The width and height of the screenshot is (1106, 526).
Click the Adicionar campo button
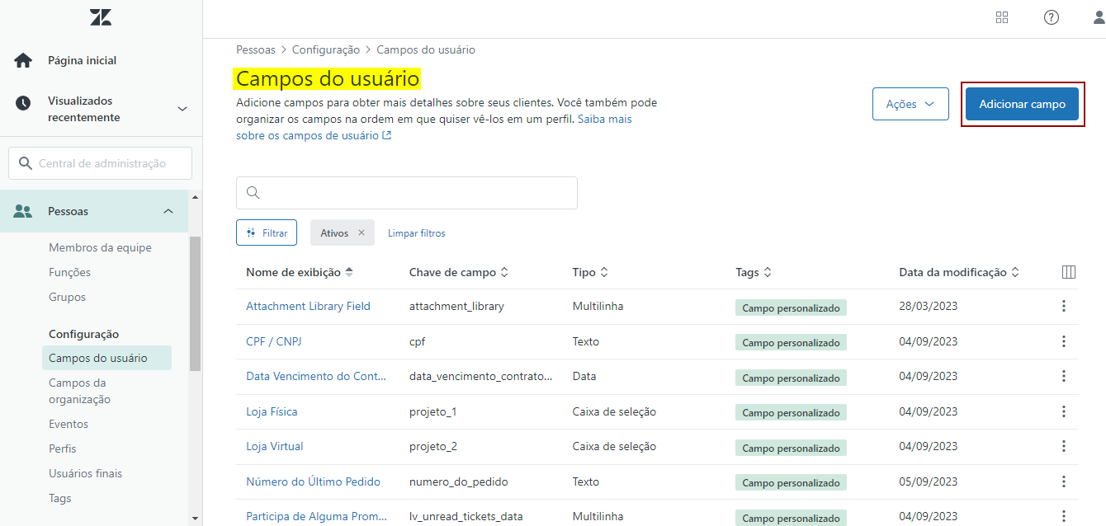tap(1022, 104)
